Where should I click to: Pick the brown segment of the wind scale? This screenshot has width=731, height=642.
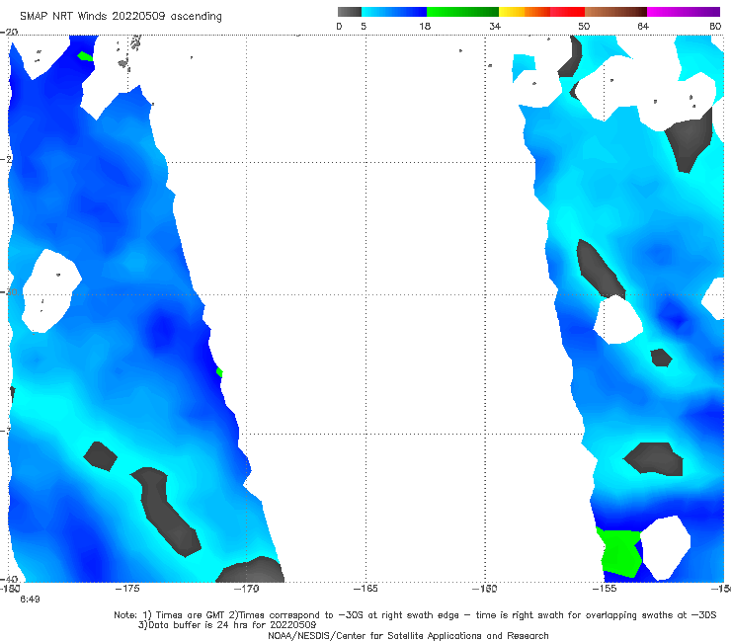615,12
